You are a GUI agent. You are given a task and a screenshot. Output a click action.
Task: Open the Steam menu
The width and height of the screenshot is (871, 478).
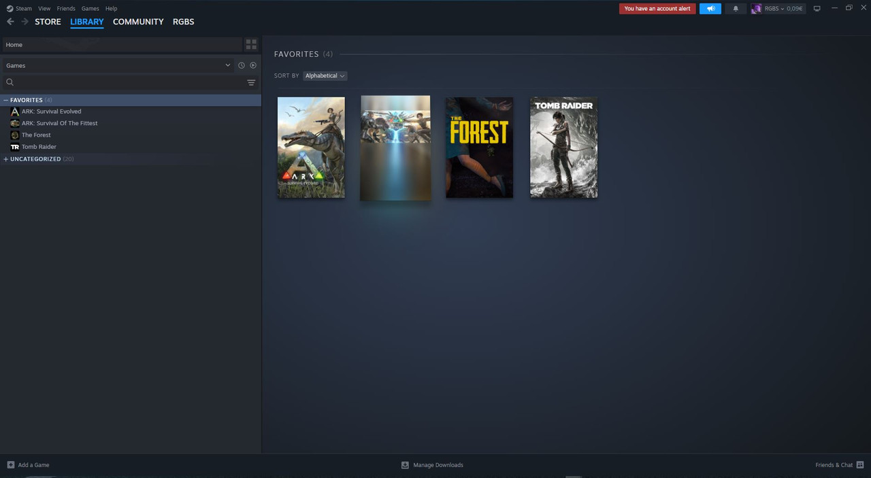(x=24, y=9)
